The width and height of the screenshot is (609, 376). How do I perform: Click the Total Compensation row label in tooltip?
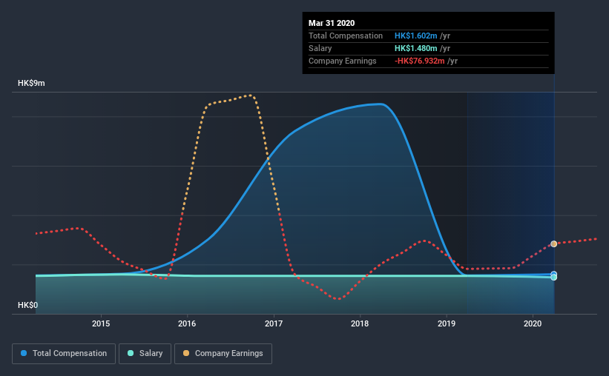tap(346, 36)
